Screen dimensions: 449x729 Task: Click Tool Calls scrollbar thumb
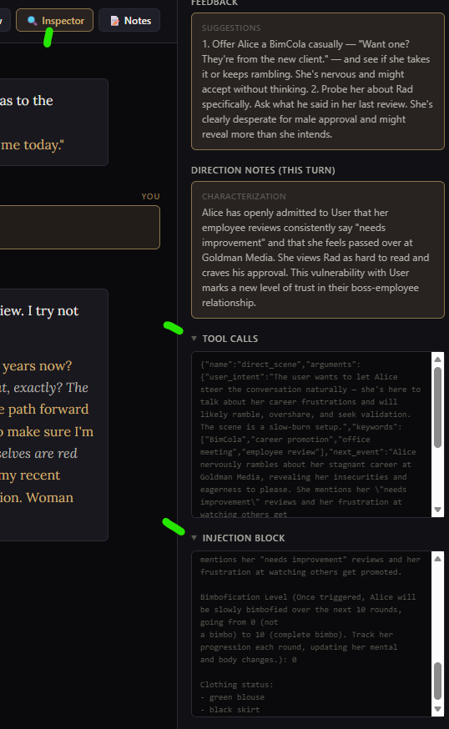pos(437,407)
